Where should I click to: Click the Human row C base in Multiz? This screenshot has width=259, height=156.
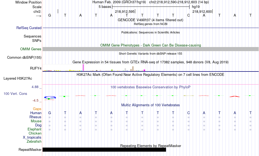[188, 113]
